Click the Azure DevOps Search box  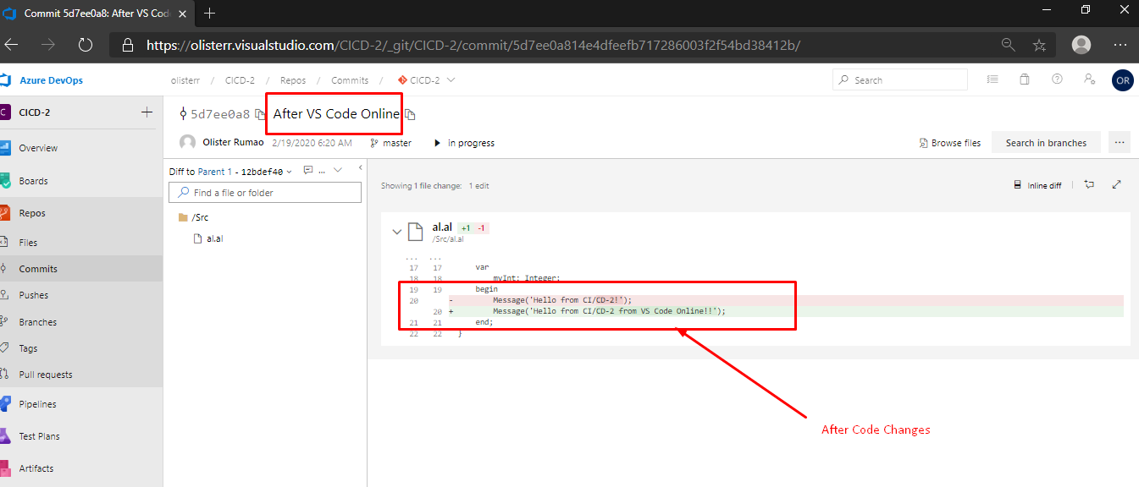tap(900, 80)
